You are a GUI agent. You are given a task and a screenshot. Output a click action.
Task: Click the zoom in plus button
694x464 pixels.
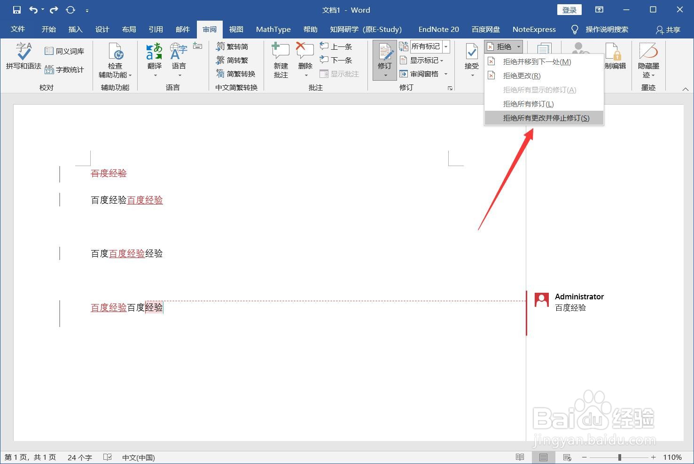653,457
